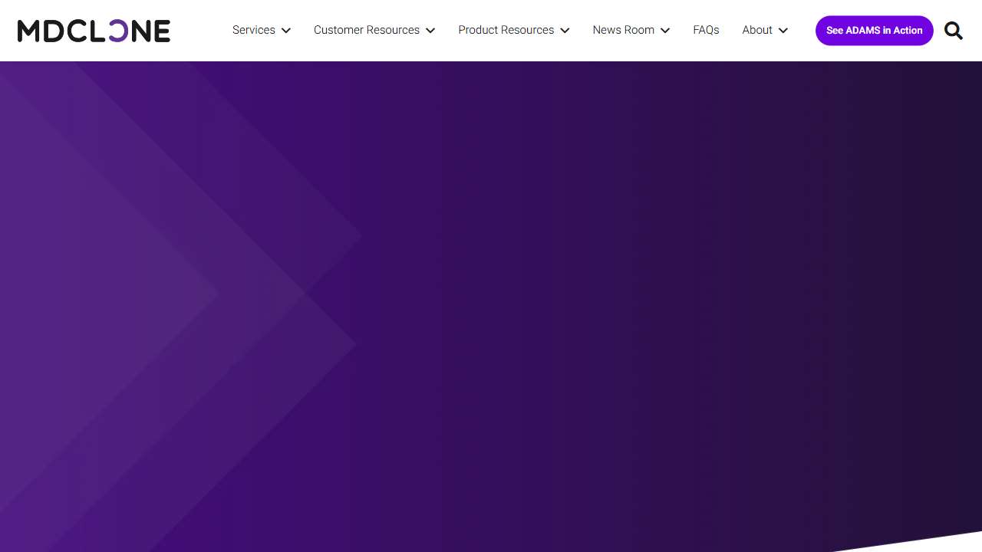Viewport: 982px width, 552px height.
Task: Select the Customer Resources menu text
Action: coord(366,30)
